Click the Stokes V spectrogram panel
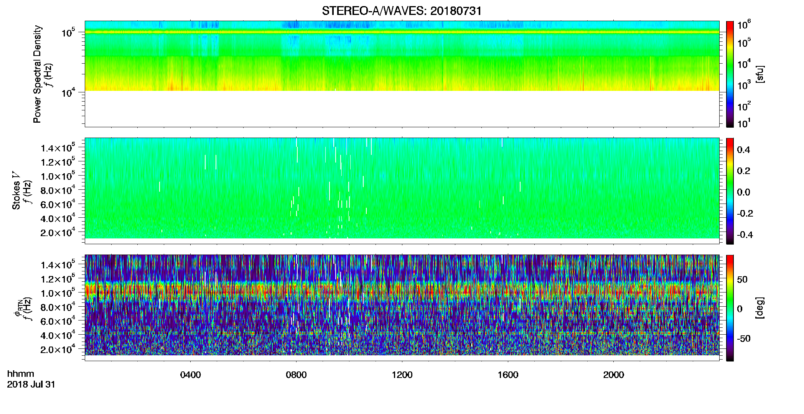This screenshot has height=414, width=804. tap(402, 191)
